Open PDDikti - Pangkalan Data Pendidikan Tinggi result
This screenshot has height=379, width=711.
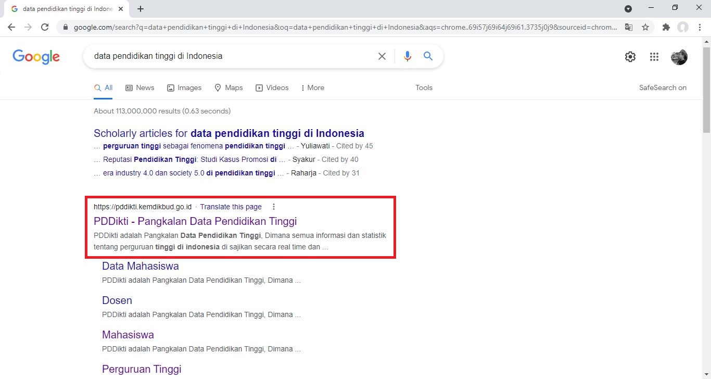pos(195,221)
